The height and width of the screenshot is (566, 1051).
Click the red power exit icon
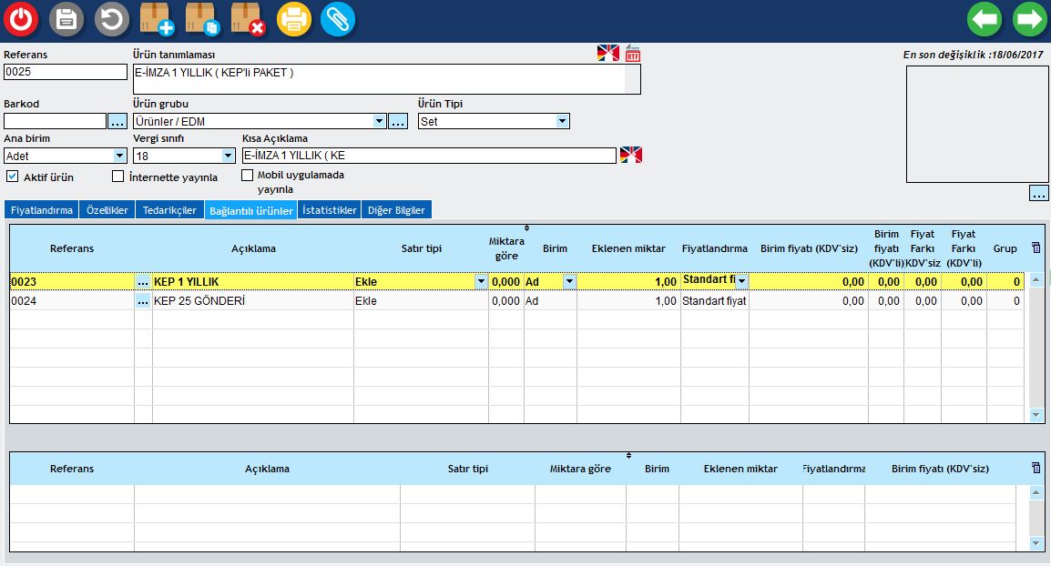[x=22, y=19]
